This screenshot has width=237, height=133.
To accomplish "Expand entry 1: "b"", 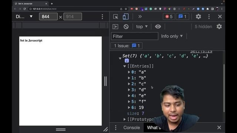I will [129, 78].
